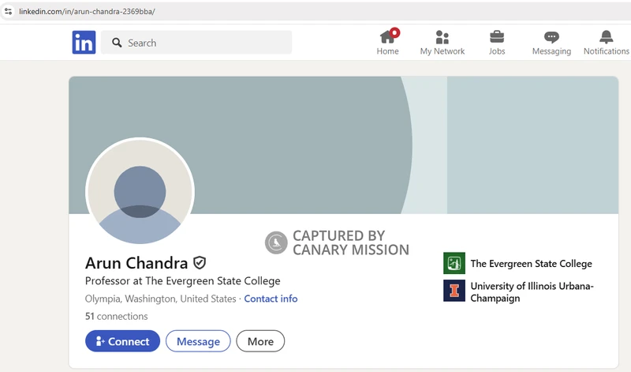Click University of Illinois logo icon
This screenshot has width=631, height=372.
[x=454, y=291]
